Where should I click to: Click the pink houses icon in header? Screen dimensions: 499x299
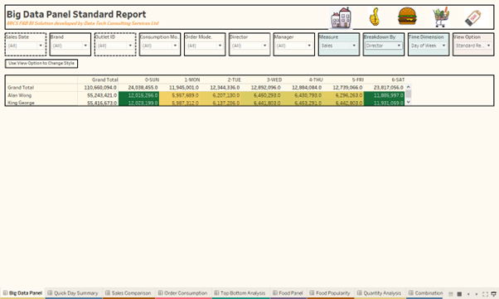341,17
